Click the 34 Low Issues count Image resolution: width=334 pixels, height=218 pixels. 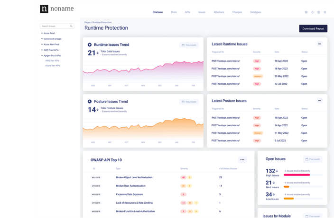(269, 194)
